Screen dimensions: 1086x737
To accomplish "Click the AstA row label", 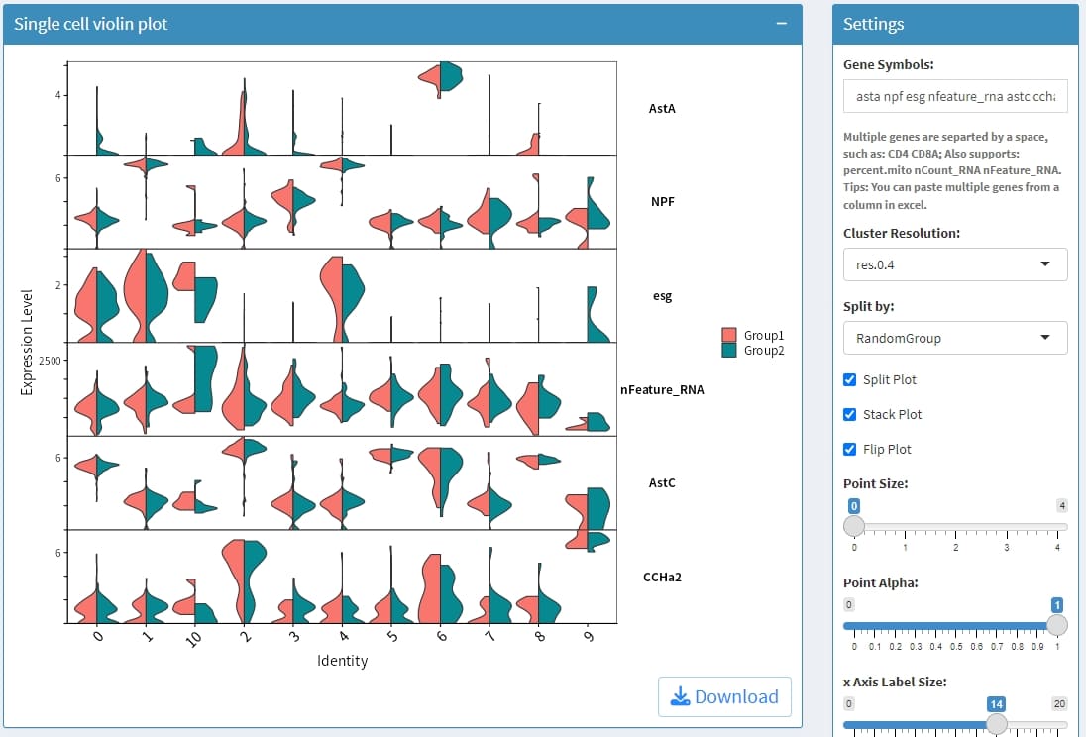I will [662, 108].
